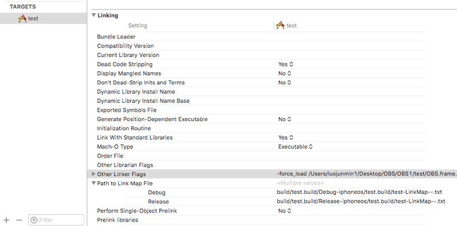
Task: Click the Filter text field
Action: (59, 220)
